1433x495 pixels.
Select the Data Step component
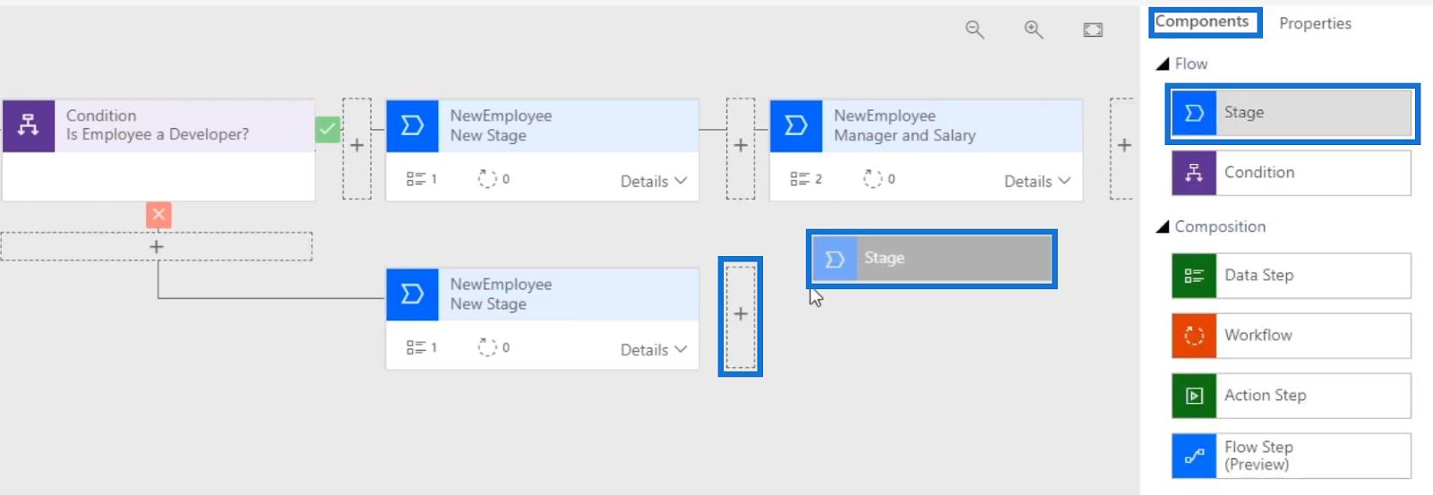point(1291,276)
